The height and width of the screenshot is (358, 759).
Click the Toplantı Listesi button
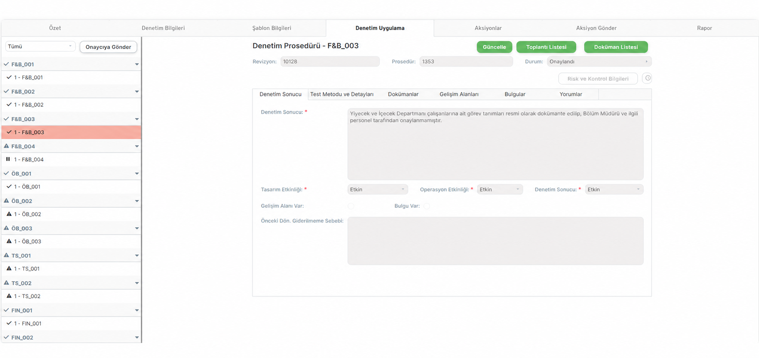click(546, 47)
